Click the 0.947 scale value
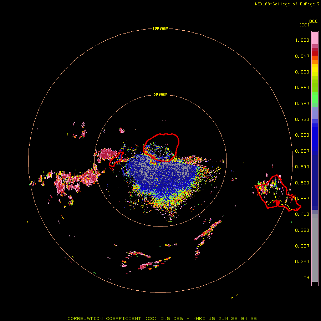The image size is (321, 321). pyautogui.click(x=302, y=56)
